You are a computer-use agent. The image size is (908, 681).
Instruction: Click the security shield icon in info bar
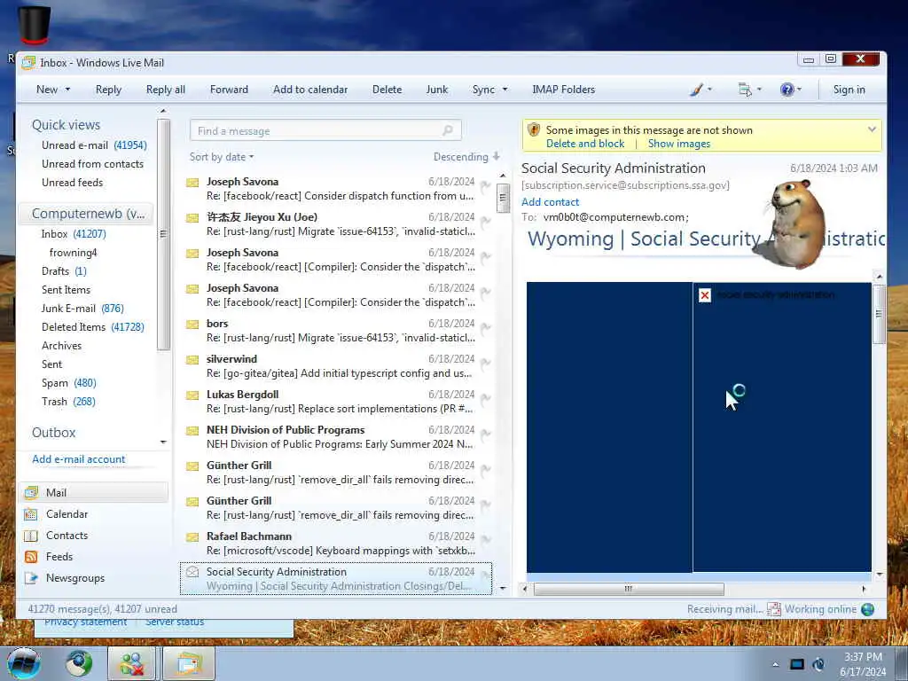[x=534, y=129]
